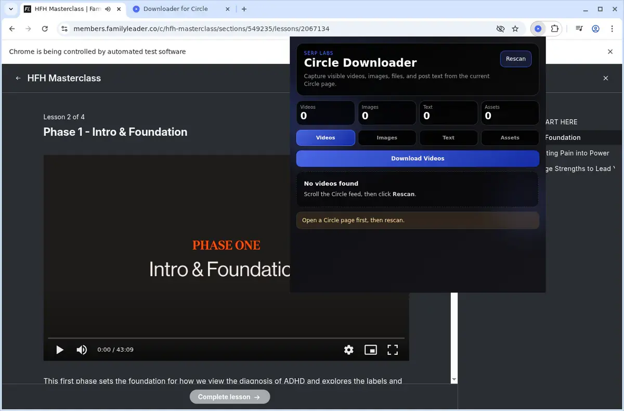Open the Chrome profile avatar
Viewport: 624px width, 411px height.
(x=596, y=29)
